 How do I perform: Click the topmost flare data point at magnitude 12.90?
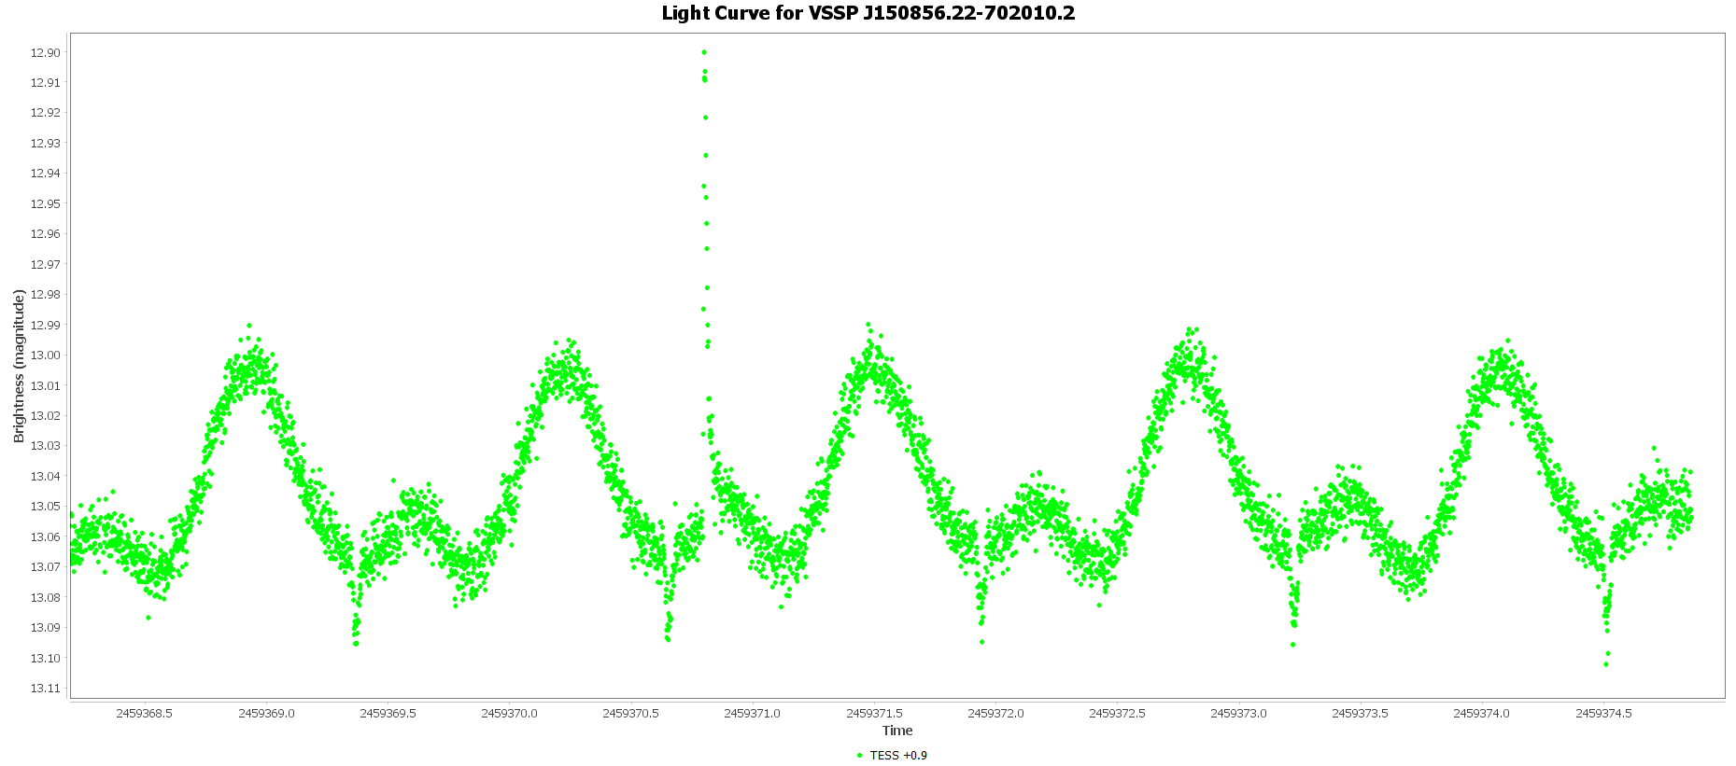pos(704,52)
